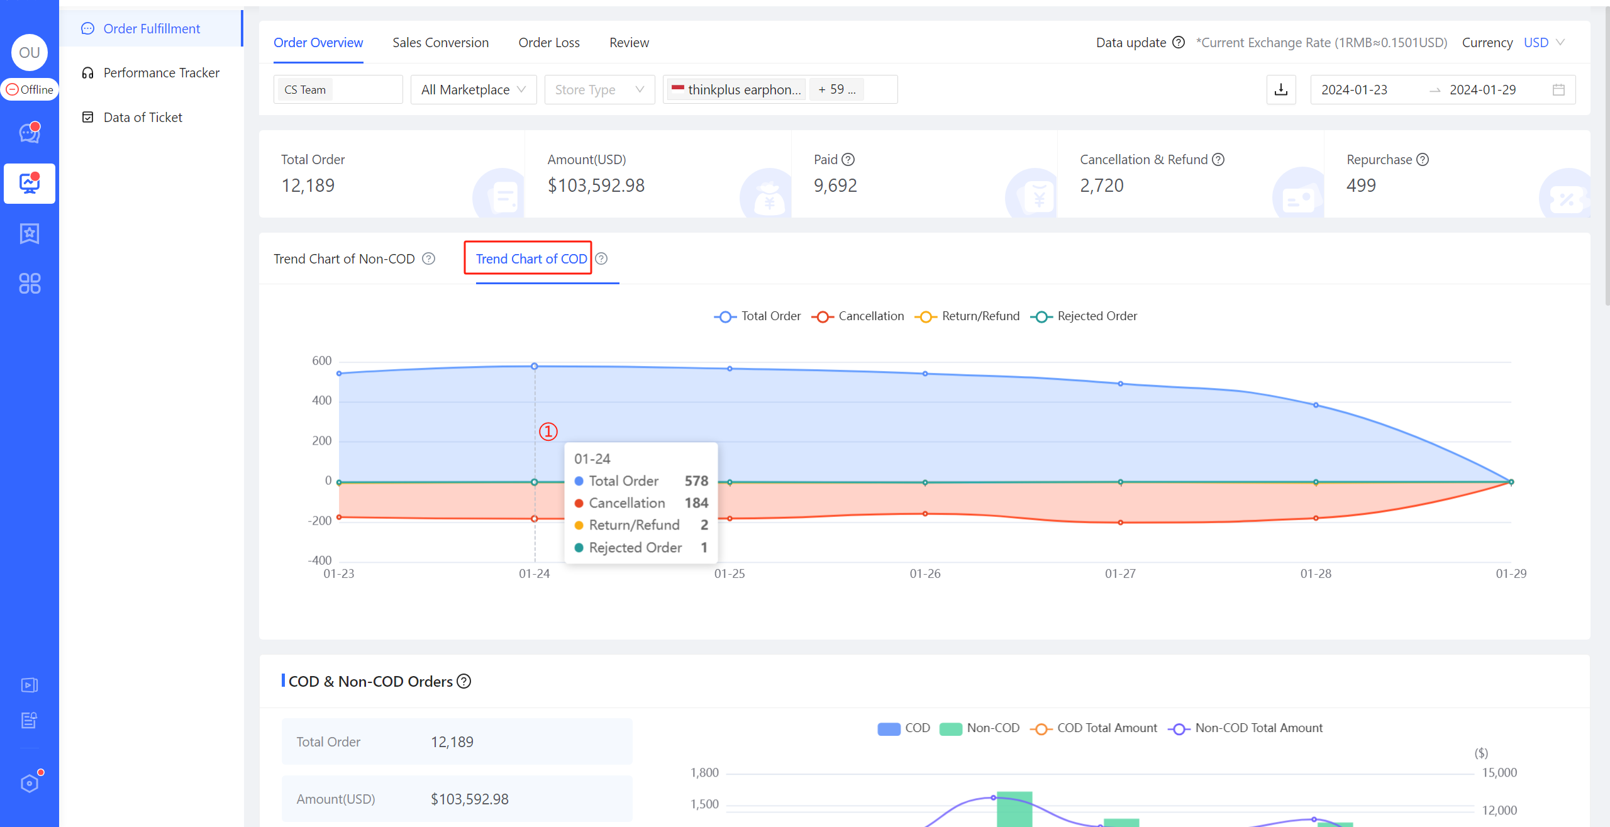The width and height of the screenshot is (1610, 827).
Task: Toggle Cancellation legend series
Action: pyautogui.click(x=858, y=316)
